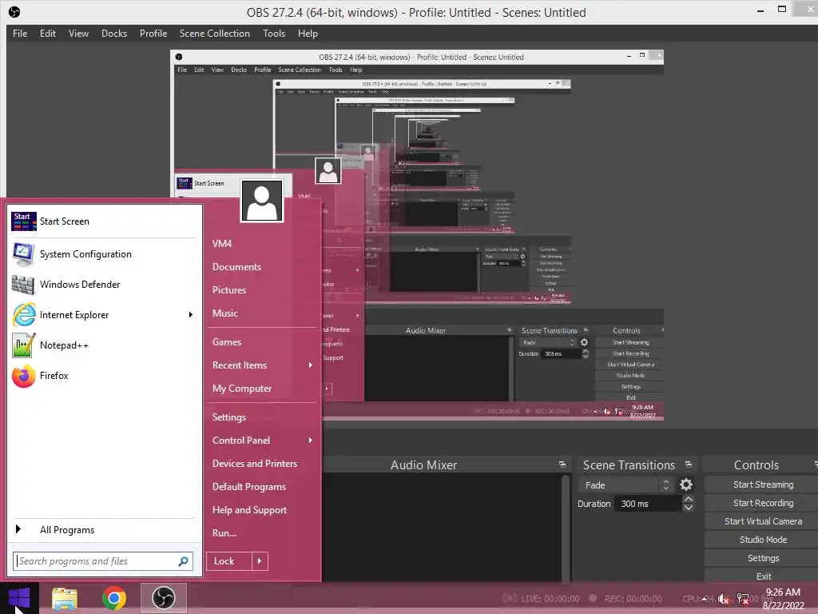Increase transition duration with up arrow
818x614 pixels.
[x=689, y=500]
